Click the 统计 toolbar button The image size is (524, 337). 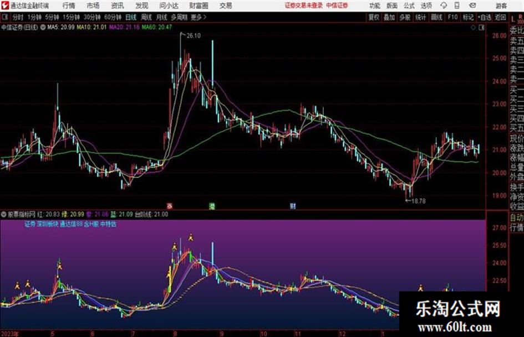tap(420, 17)
